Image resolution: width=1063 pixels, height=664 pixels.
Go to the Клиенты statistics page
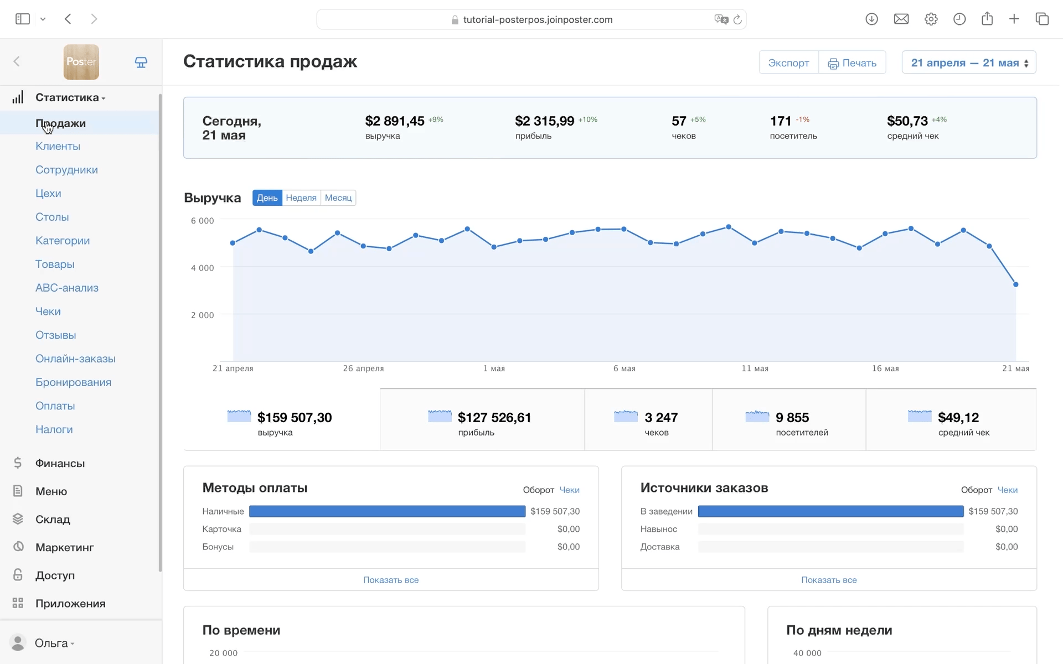58,147
